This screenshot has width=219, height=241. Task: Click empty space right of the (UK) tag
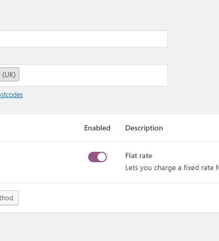pos(92,75)
